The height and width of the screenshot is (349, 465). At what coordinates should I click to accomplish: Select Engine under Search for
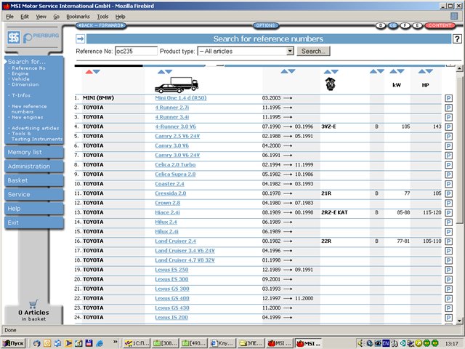pos(20,73)
